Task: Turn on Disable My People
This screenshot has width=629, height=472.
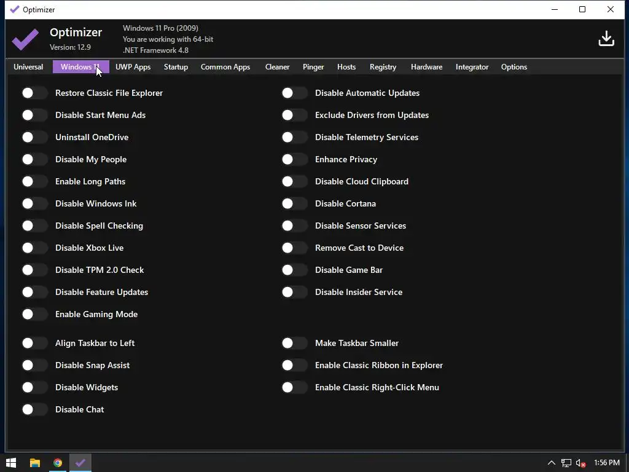Action: pos(34,159)
